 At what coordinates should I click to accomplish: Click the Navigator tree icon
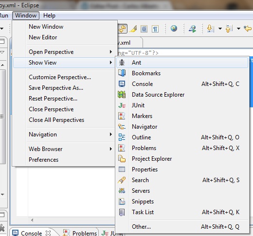[x=122, y=127]
